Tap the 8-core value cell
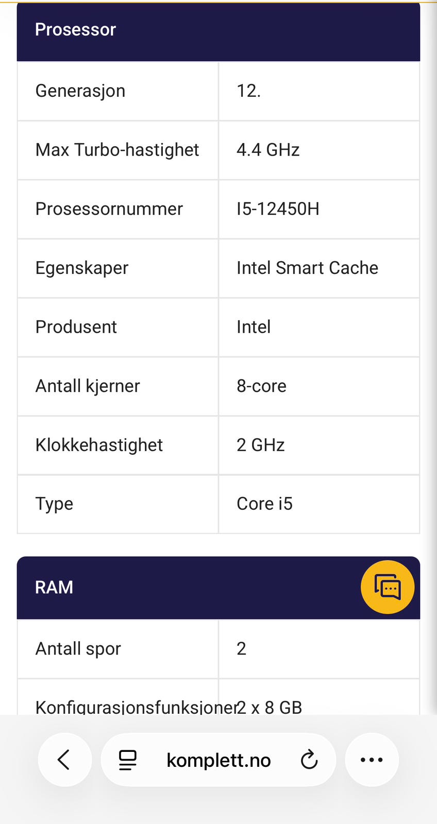 click(x=261, y=386)
